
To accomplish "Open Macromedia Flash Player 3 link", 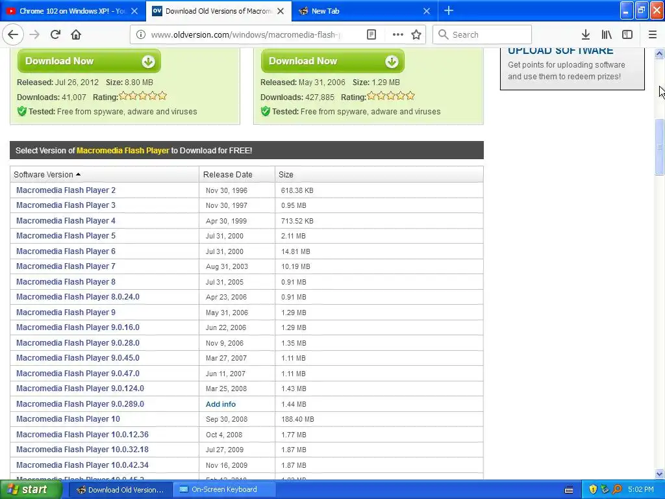I will 66,205.
